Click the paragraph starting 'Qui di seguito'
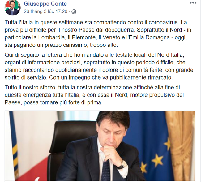Screen dimensions: 201x182 click(99, 66)
